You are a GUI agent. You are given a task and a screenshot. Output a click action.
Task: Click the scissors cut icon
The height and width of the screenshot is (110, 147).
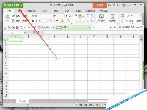(x=14, y=16)
